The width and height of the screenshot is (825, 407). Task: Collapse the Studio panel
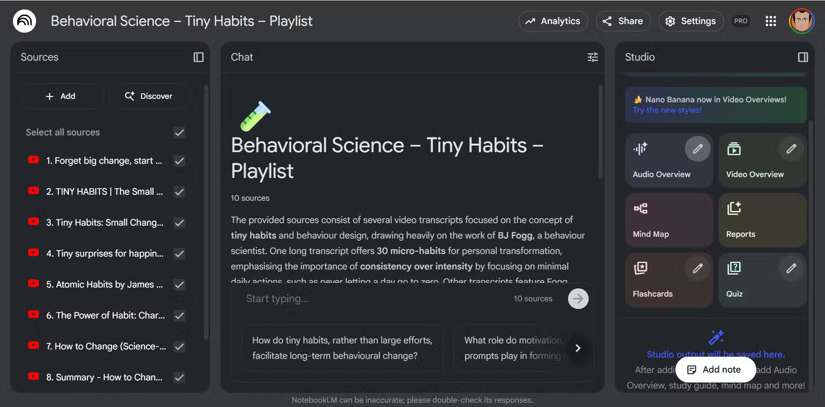[803, 57]
